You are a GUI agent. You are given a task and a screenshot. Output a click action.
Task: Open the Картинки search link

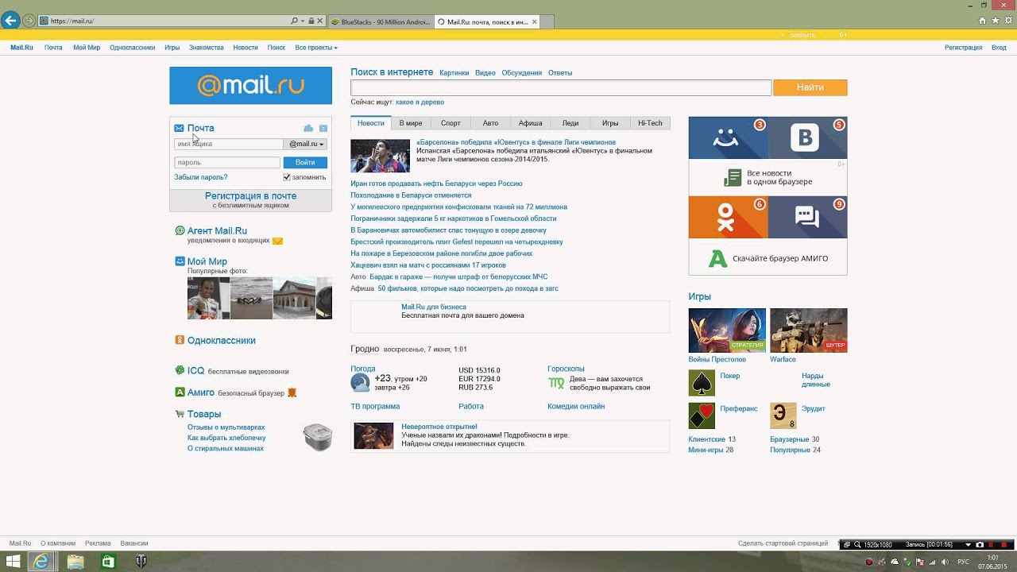[454, 73]
